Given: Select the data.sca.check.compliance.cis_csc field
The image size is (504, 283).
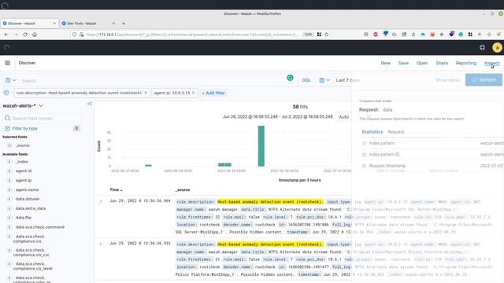Looking at the screenshot, I should pyautogui.click(x=31, y=252).
